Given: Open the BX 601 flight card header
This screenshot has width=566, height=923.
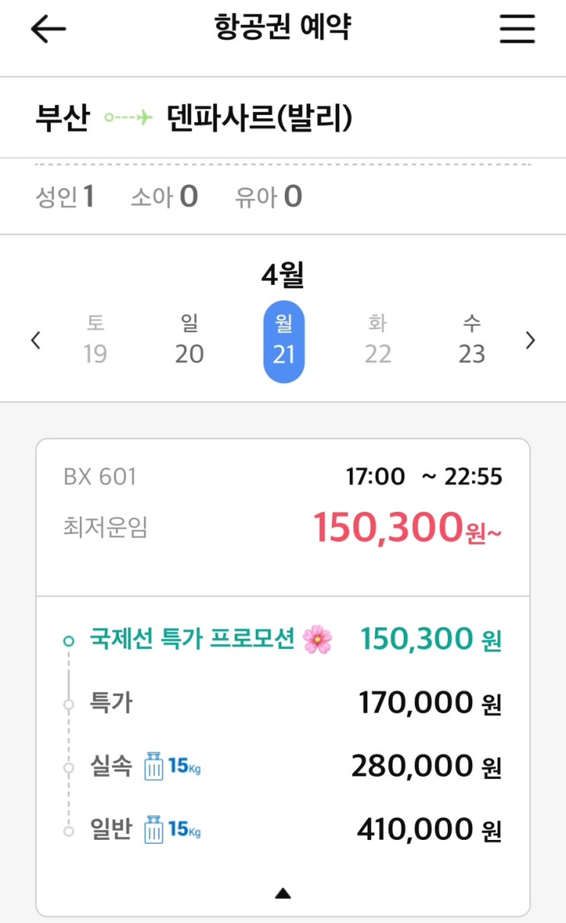Looking at the screenshot, I should [x=283, y=503].
